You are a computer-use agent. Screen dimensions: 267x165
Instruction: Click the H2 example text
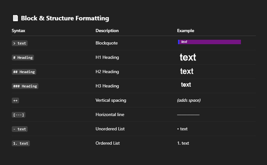(x=187, y=72)
